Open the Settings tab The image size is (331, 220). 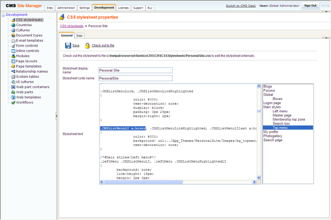tap(84, 8)
